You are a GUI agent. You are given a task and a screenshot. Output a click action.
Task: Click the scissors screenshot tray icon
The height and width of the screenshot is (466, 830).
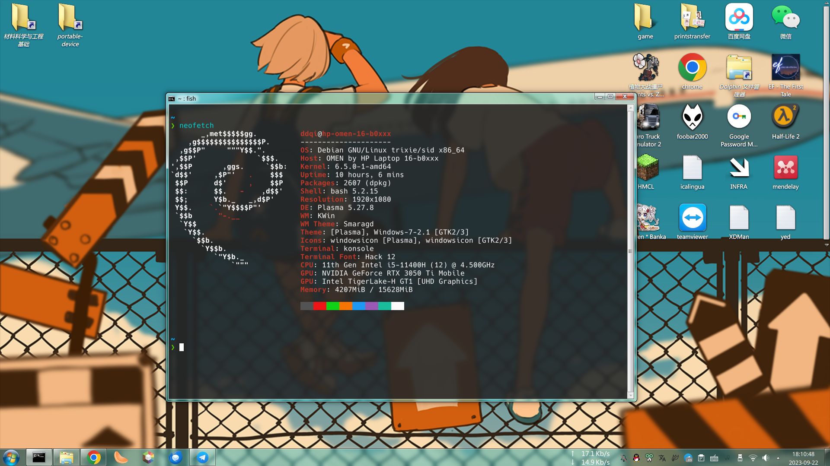point(649,458)
